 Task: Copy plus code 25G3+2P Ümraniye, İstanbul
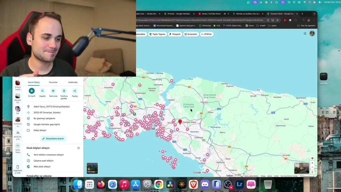47,113
